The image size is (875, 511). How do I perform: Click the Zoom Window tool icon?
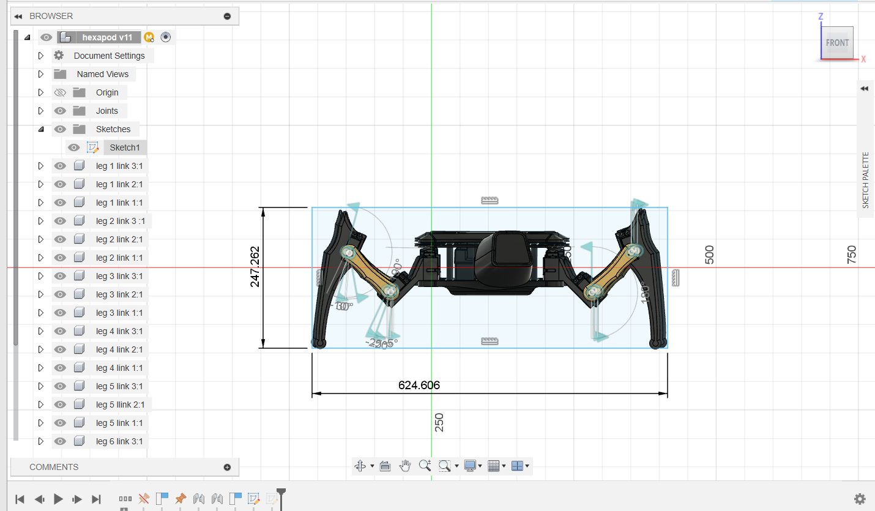[445, 466]
